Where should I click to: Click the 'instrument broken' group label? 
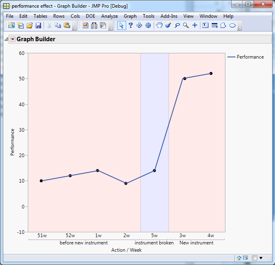154,243
